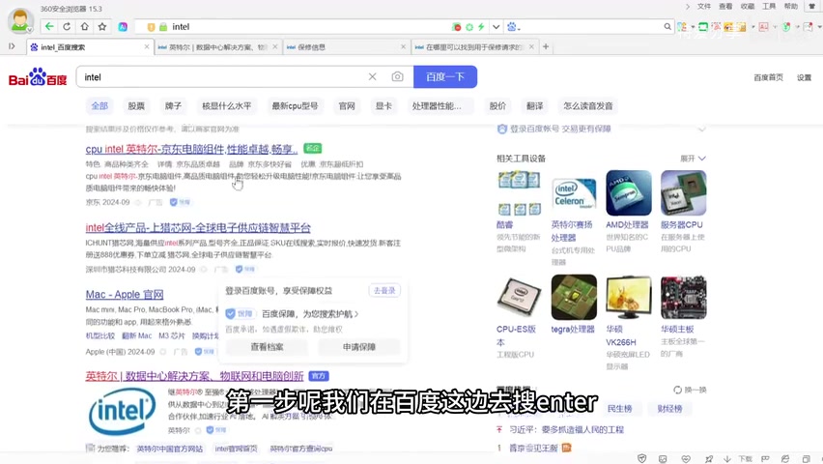This screenshot has height=464, width=823.
Task: Click the Baidu paw icon in browser search box
Action: pyautogui.click(x=512, y=27)
